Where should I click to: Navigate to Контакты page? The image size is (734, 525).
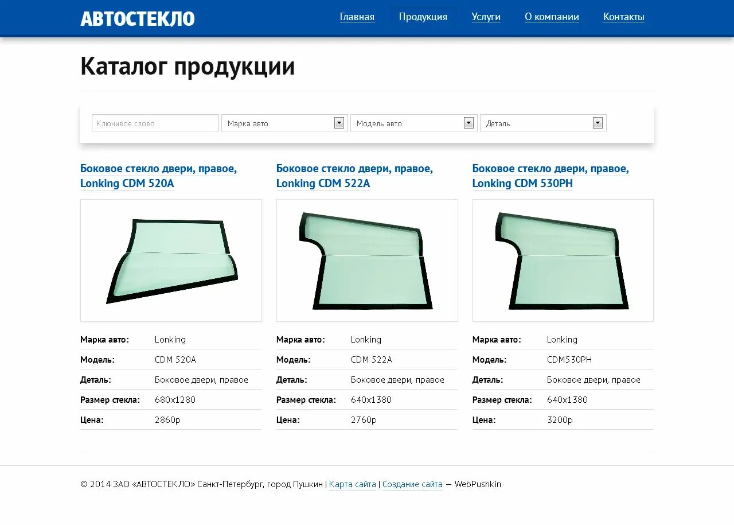623,17
